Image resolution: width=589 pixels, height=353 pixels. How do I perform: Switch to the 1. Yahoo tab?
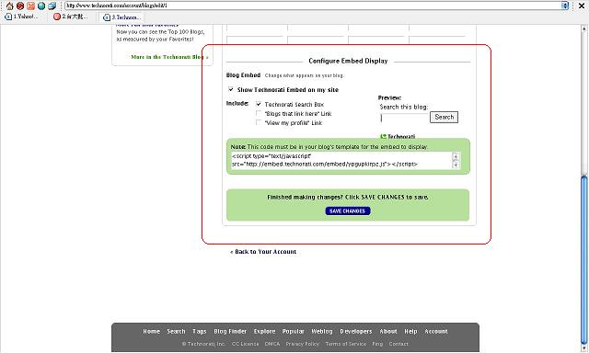point(22,17)
